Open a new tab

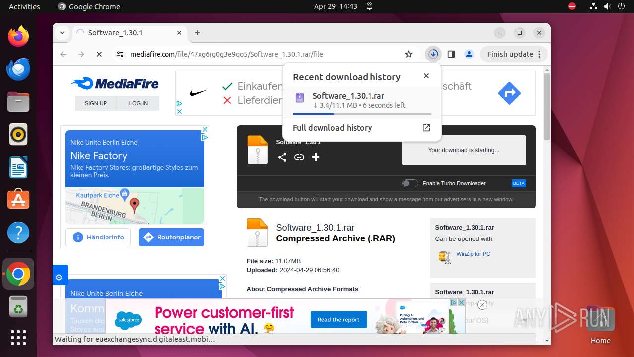[x=197, y=33]
